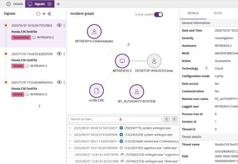Viewport: 238px width, 164px height.
Task: Expand the 2025/08/07 09:38:16 tree row
Action: point(70,128)
